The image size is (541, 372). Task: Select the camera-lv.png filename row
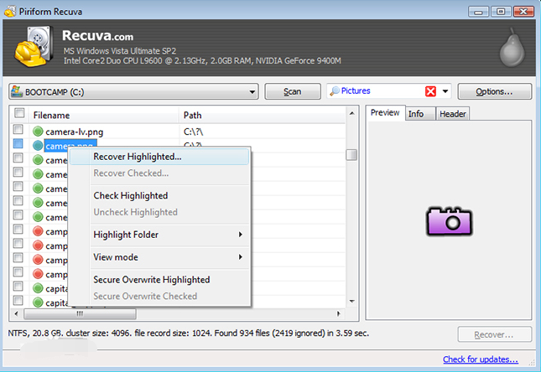[74, 132]
